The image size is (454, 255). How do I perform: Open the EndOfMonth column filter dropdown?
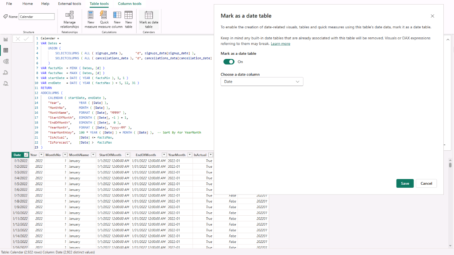click(x=164, y=155)
